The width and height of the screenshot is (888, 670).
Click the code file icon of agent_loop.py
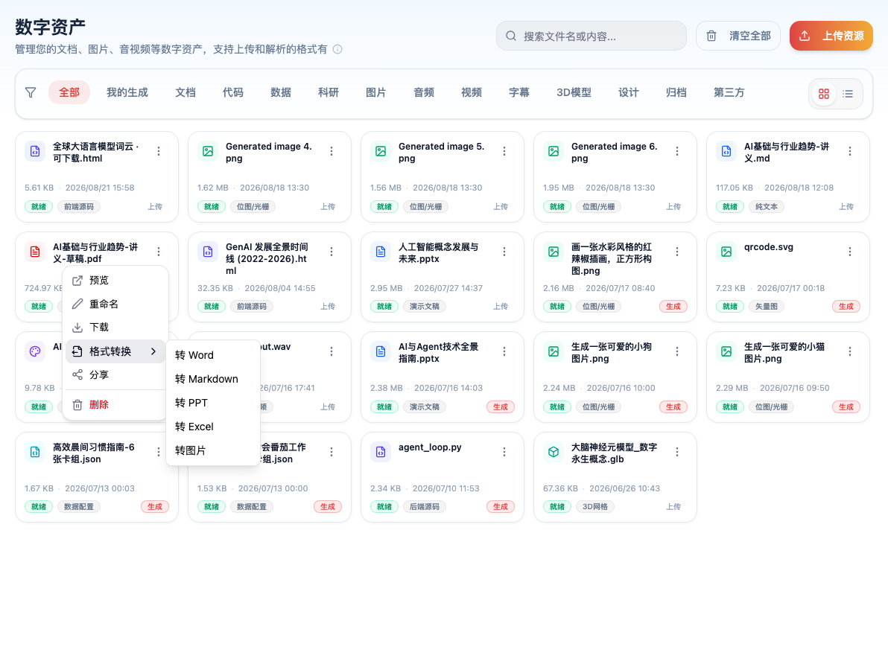(x=381, y=452)
